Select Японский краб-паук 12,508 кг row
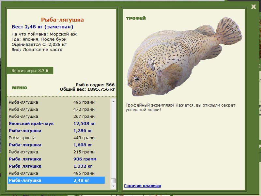 pyautogui.click(x=56, y=124)
